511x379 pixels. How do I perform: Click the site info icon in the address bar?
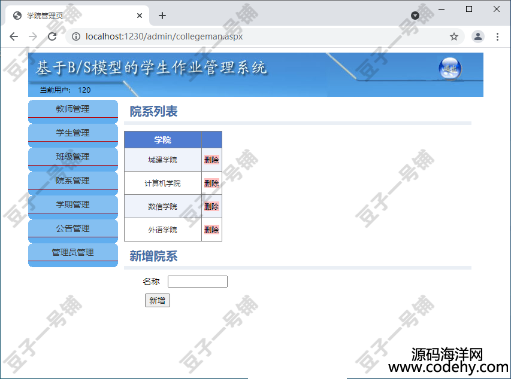point(76,36)
